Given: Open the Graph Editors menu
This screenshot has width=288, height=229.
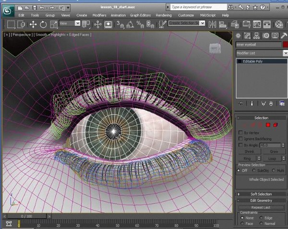Looking at the screenshot, I should tap(141, 15).
